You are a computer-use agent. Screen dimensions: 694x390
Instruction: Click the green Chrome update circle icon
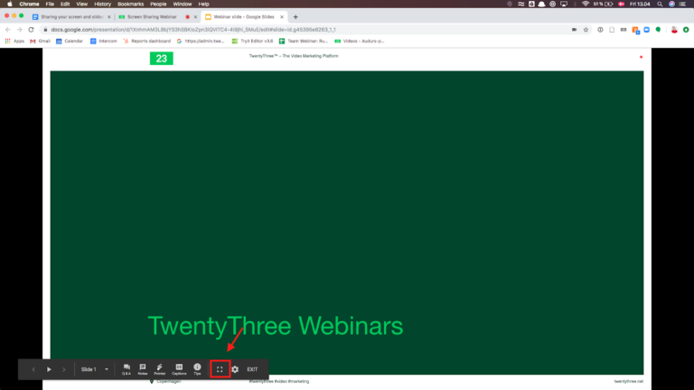point(686,30)
